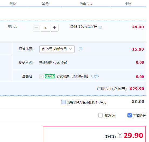The height and width of the screenshot is (142, 149).
Task: Click 普通配送 快递 免邮 shipping text
Action: coord(53,63)
